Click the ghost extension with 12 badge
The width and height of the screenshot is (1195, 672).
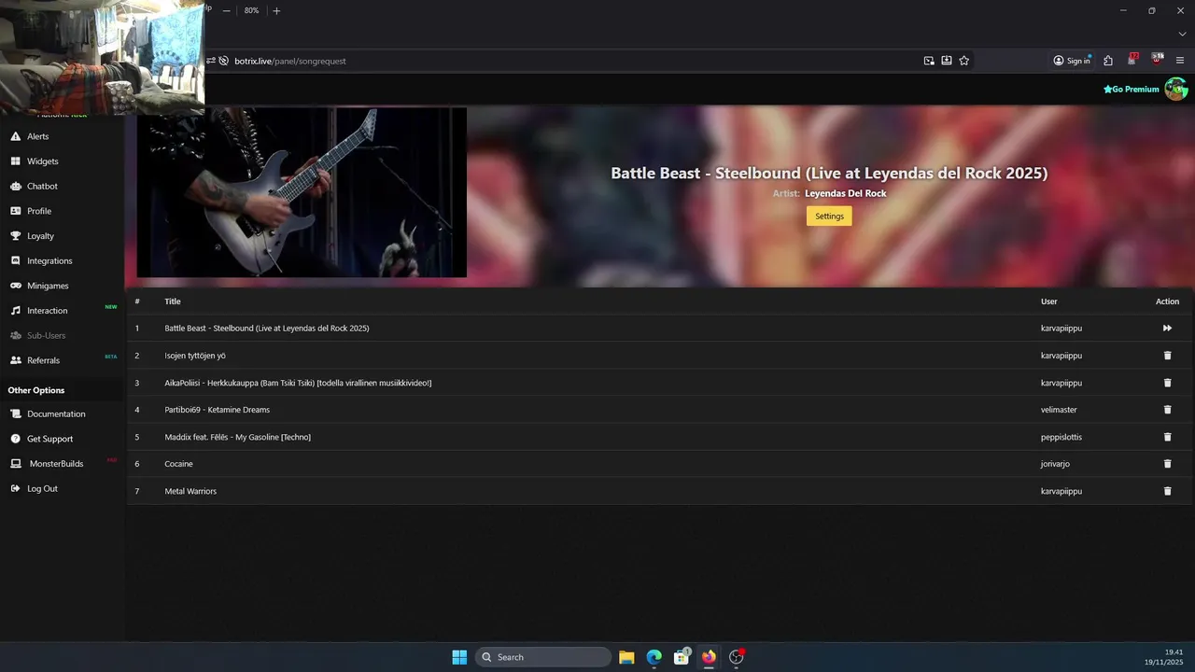(1132, 60)
